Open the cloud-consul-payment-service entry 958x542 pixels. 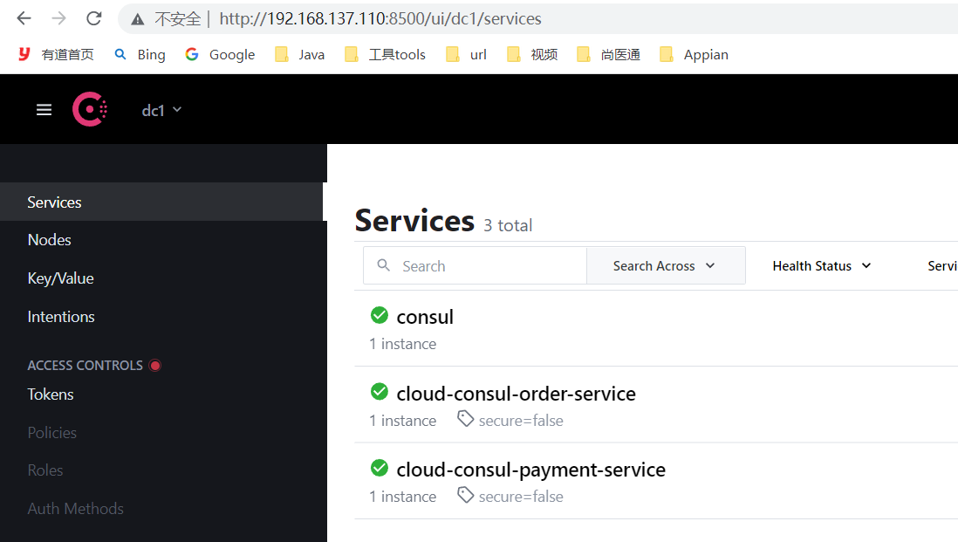click(x=531, y=470)
